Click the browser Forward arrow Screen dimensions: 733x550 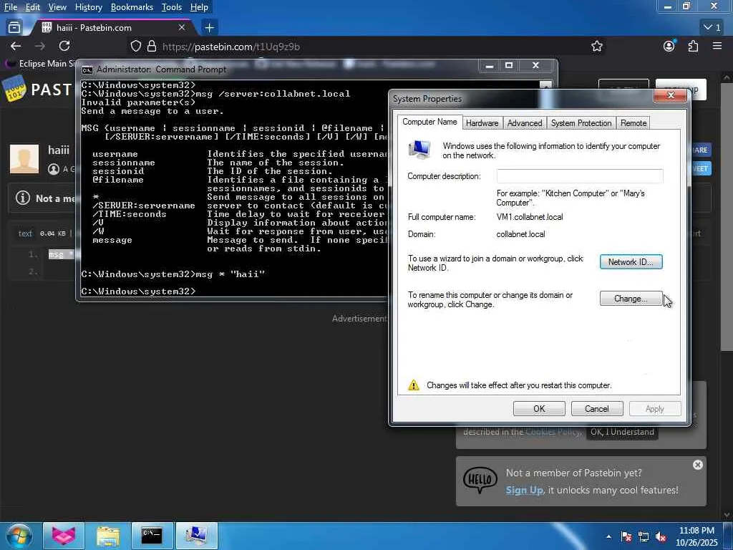pos(40,46)
